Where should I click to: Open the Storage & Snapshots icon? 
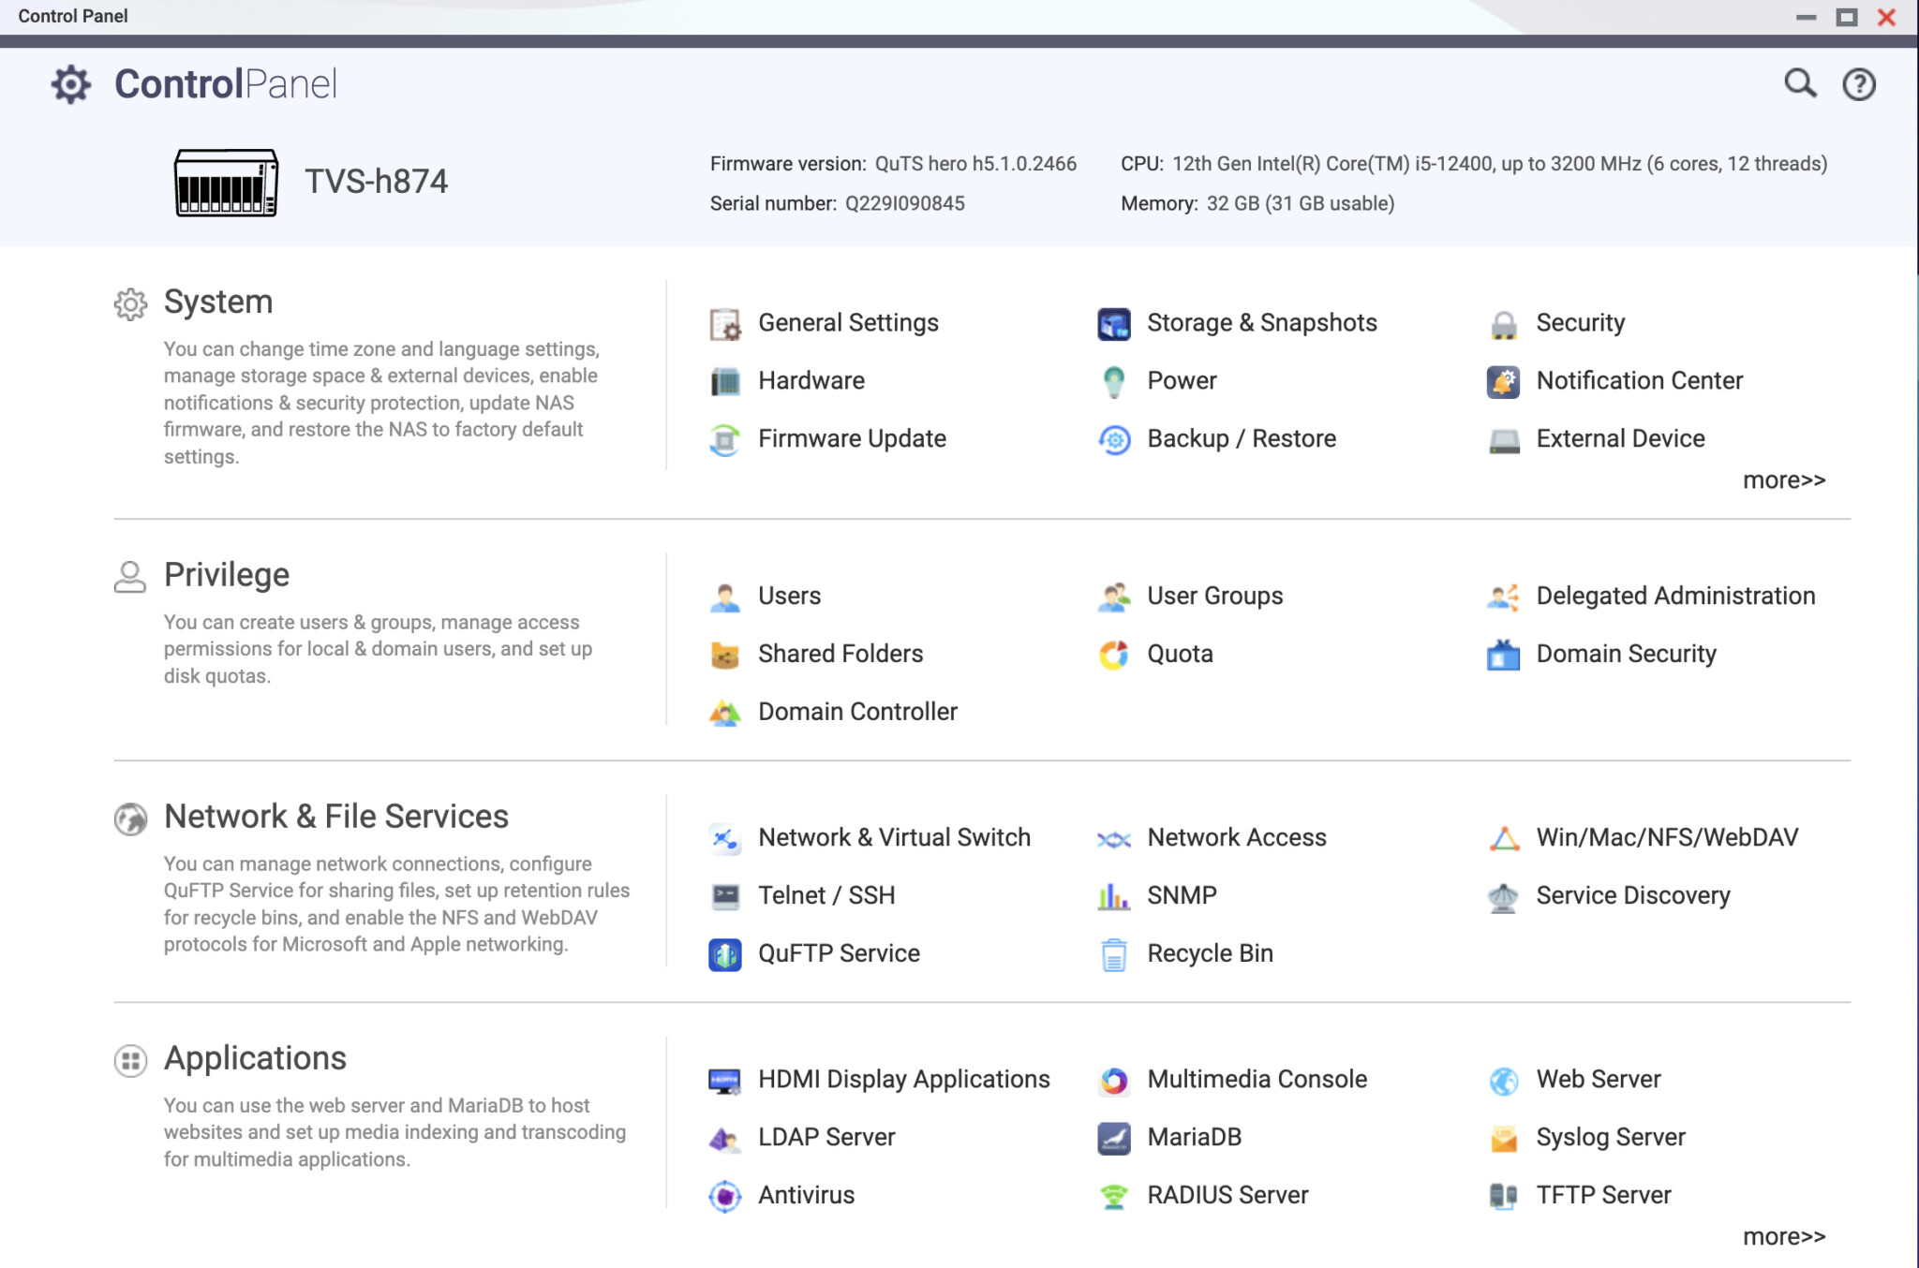[1113, 324]
